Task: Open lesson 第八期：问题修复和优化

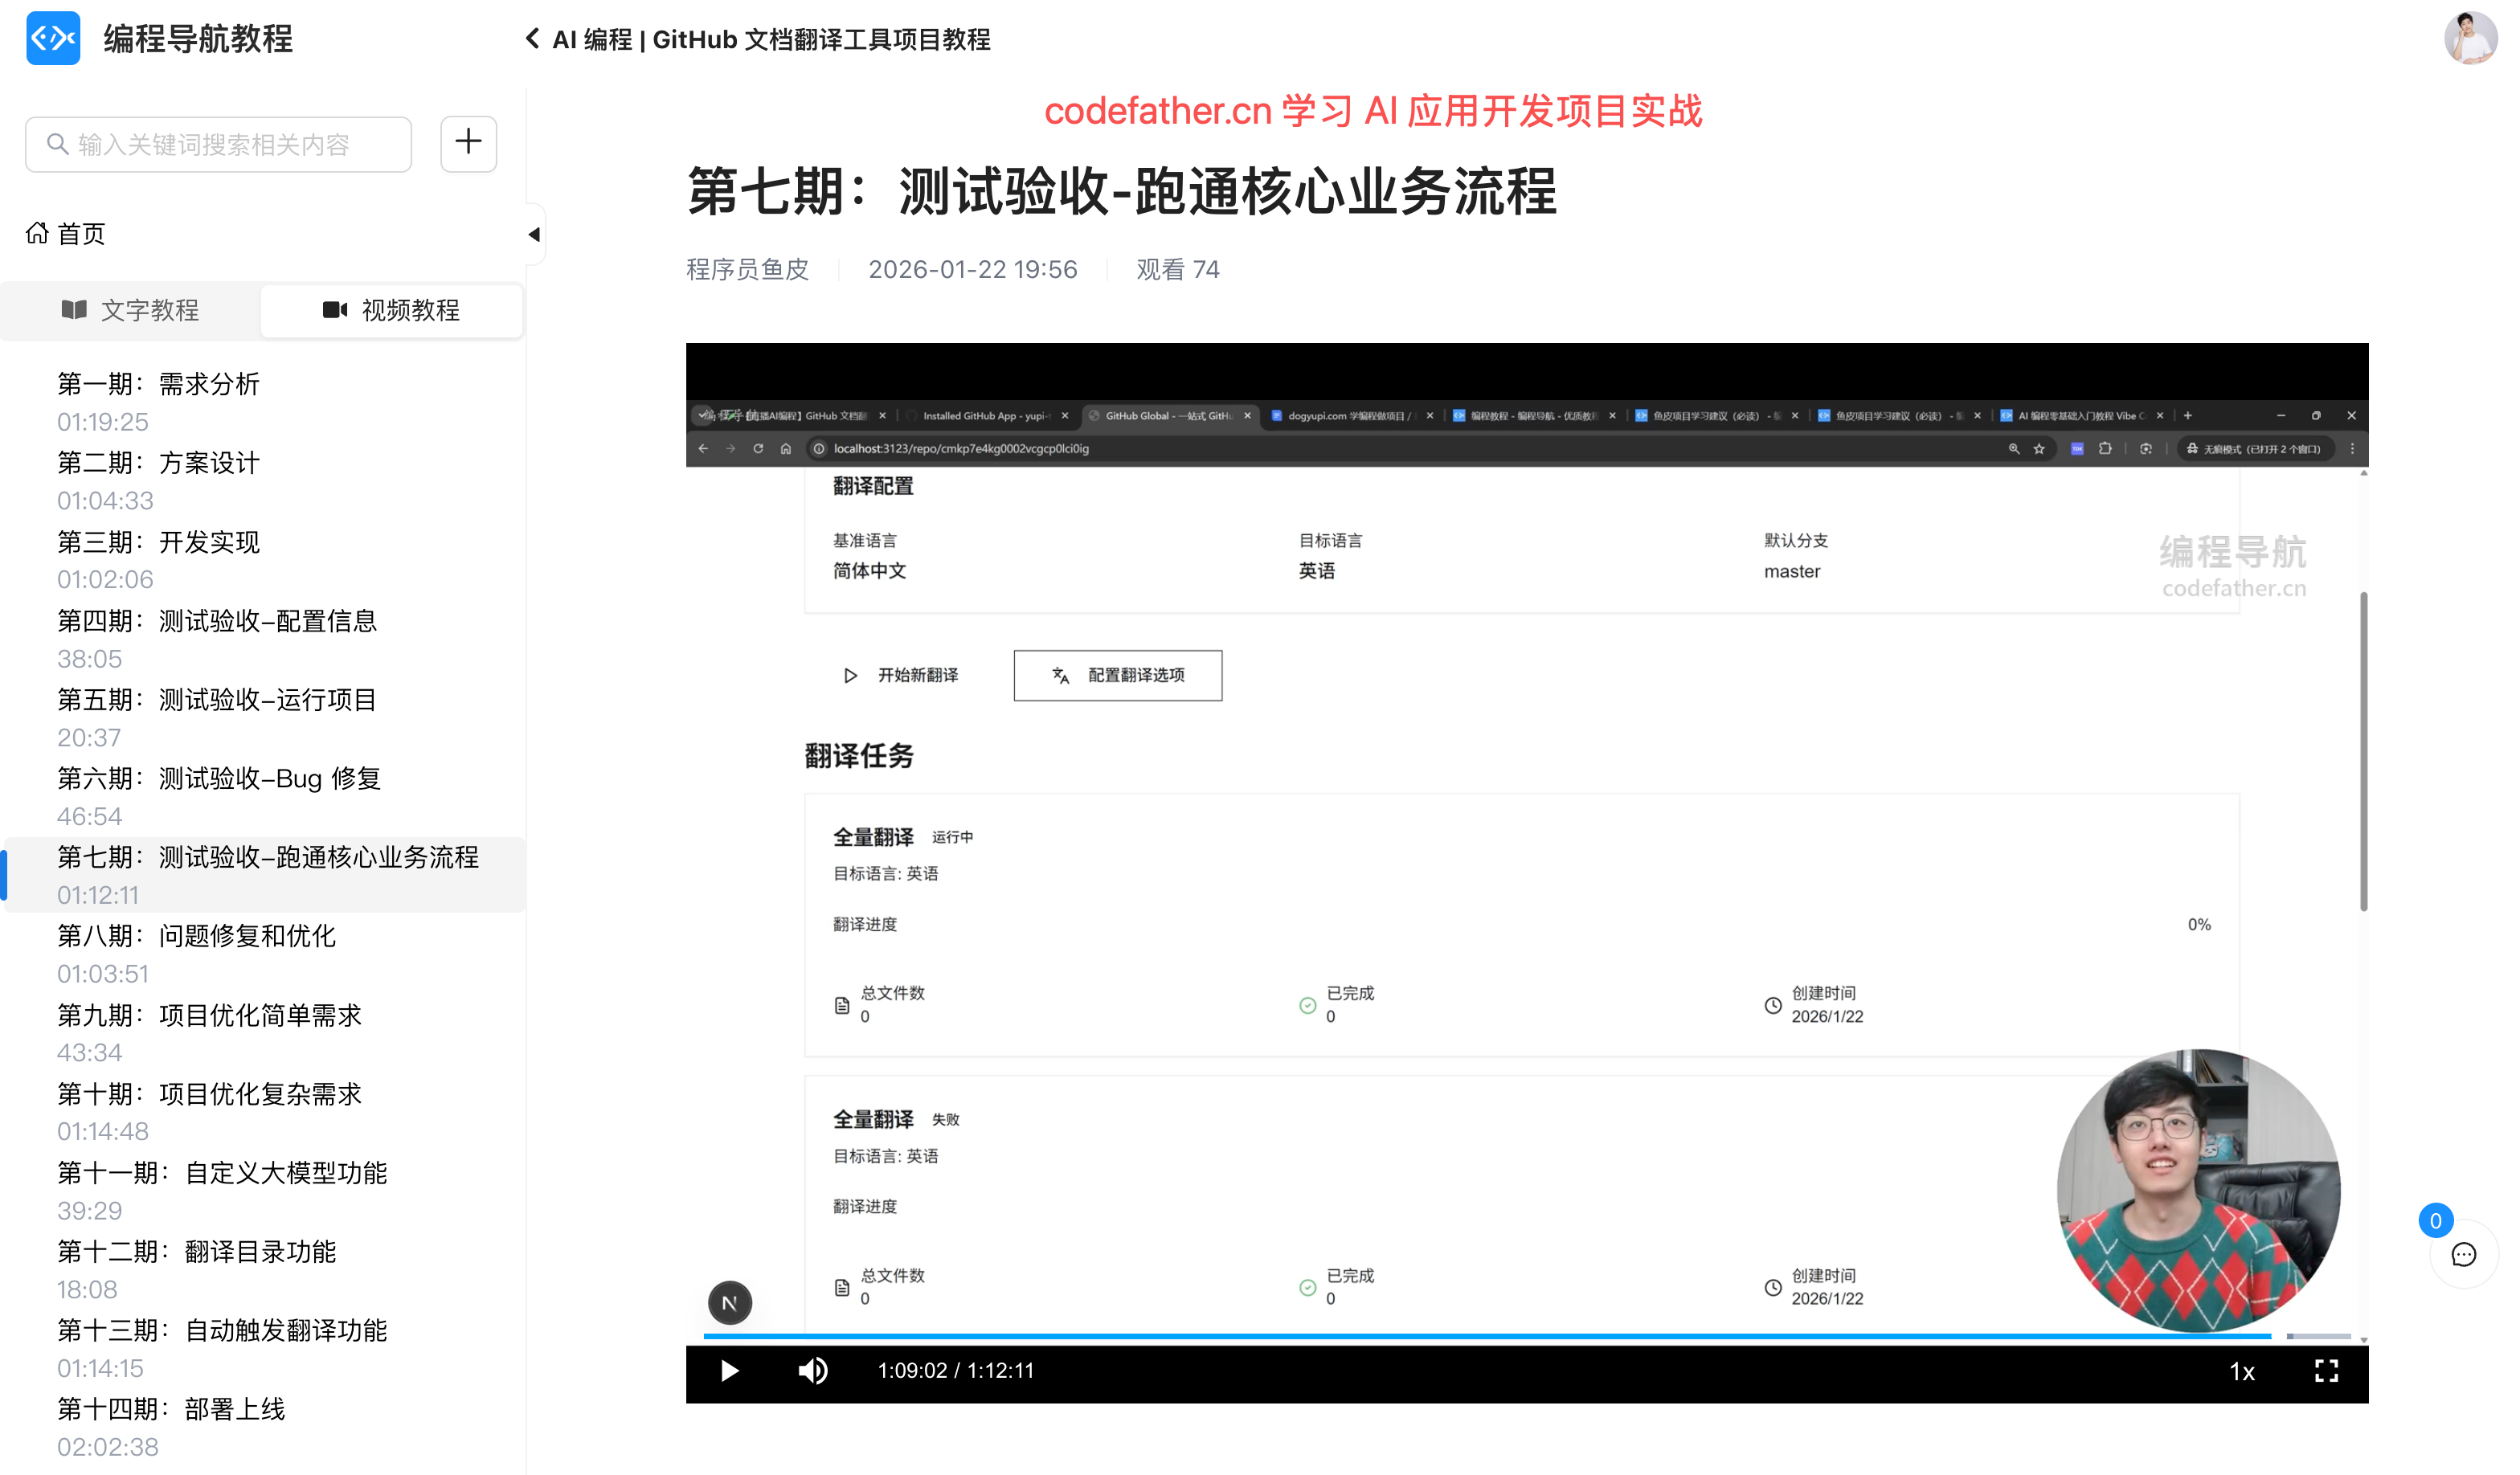Action: point(197,936)
